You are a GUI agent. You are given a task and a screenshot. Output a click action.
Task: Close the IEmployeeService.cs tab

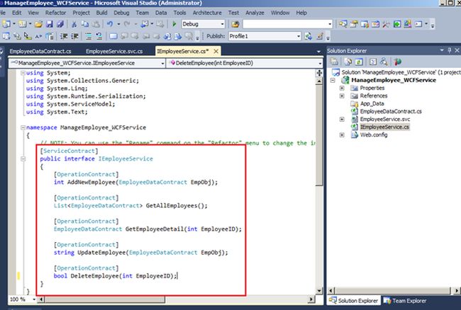point(216,52)
